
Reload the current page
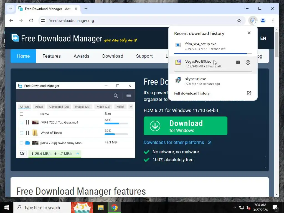tap(31, 21)
